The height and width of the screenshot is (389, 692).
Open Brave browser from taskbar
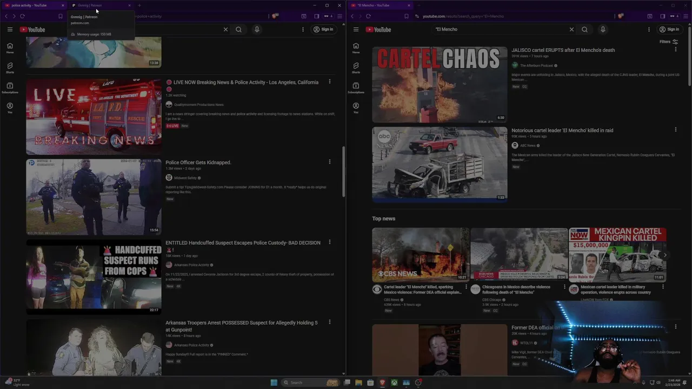(382, 383)
